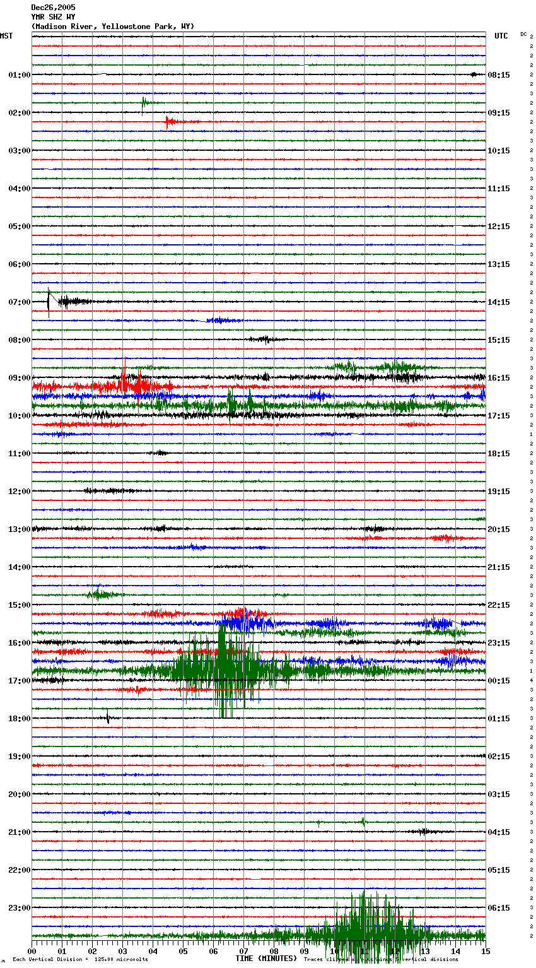Click the DC column label at top right
Viewport: 536px width, 968px height.
[523, 34]
